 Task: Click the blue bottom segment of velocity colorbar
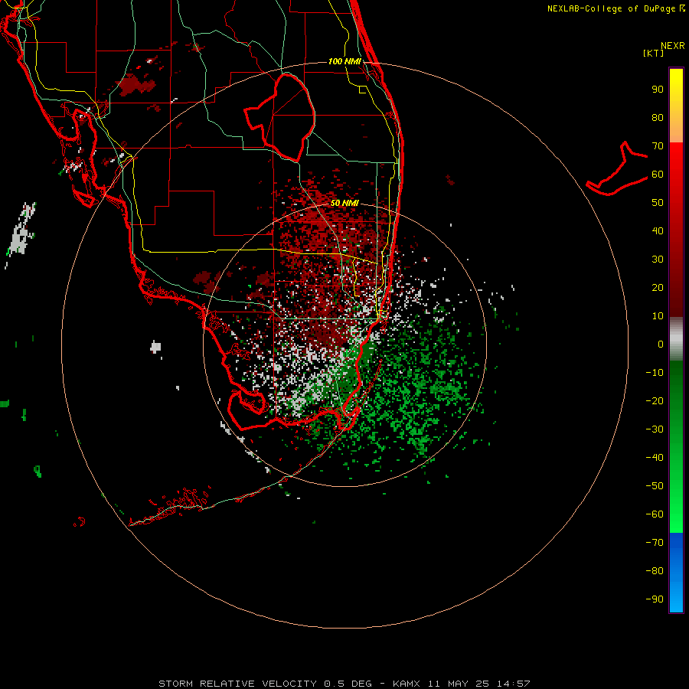tap(676, 573)
